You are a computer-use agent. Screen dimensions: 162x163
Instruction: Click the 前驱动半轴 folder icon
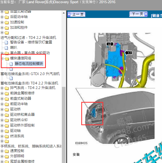(7, 104)
